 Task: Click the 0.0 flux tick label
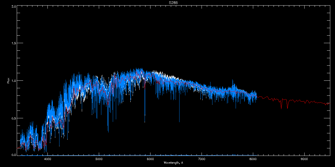(x=13, y=154)
